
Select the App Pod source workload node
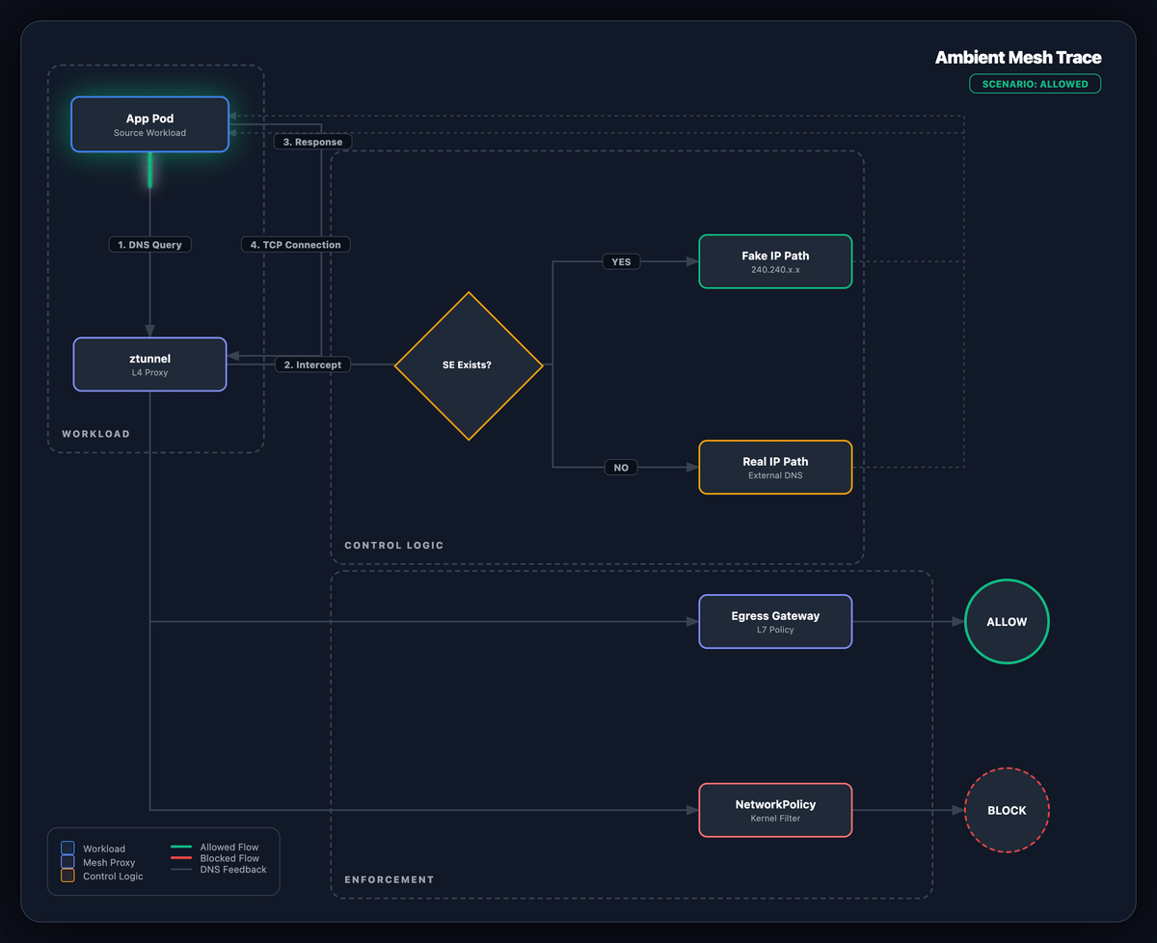149,124
